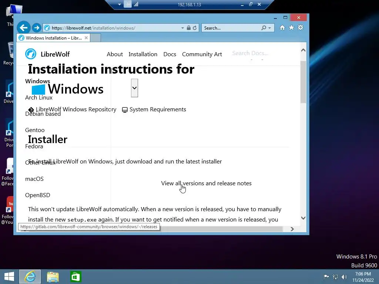Click the 'Installation instructions for' heading
Image resolution: width=379 pixels, height=284 pixels.
point(111,69)
